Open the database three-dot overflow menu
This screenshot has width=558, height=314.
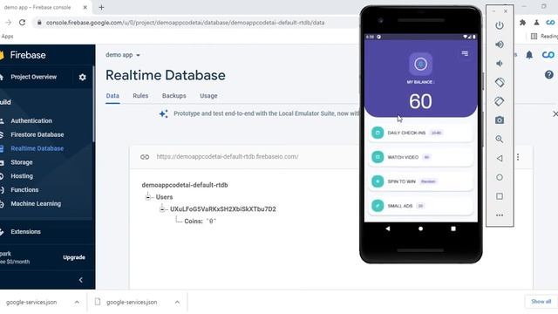coord(518,157)
